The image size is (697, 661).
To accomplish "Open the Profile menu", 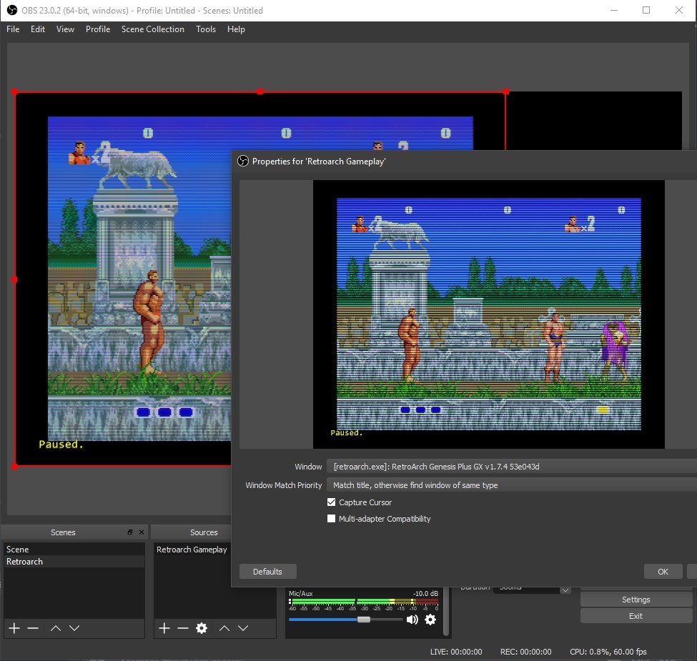I will (98, 29).
